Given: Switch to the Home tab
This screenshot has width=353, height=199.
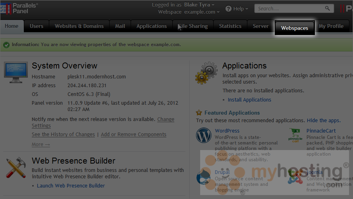Looking at the screenshot, I should pos(12,26).
